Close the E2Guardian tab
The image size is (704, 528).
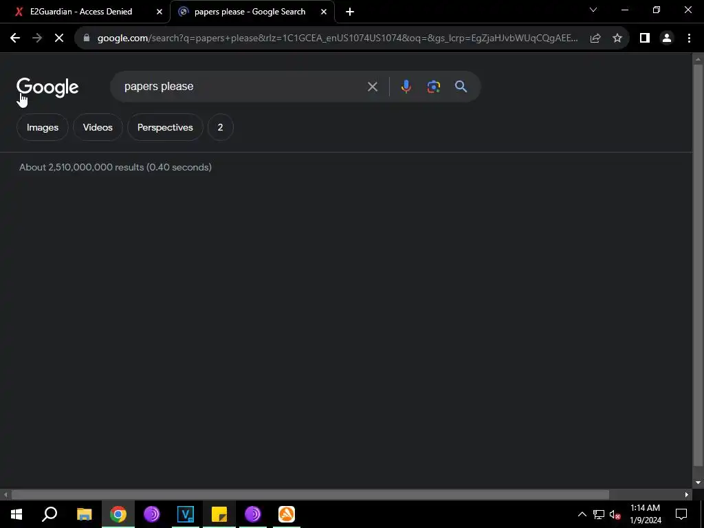[x=159, y=12]
